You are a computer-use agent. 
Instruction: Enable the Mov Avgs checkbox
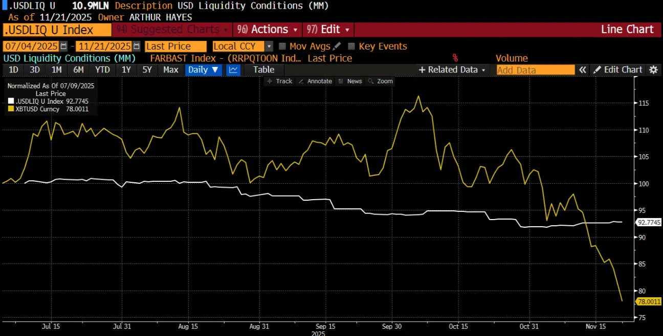point(282,46)
